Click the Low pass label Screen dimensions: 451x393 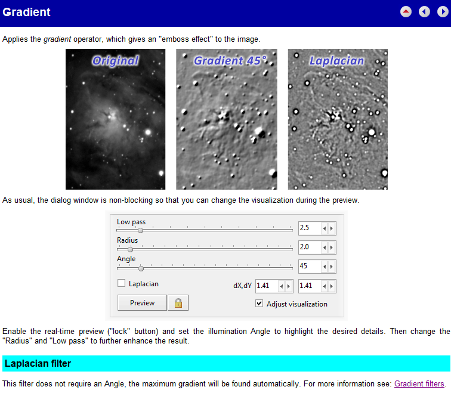click(x=131, y=222)
